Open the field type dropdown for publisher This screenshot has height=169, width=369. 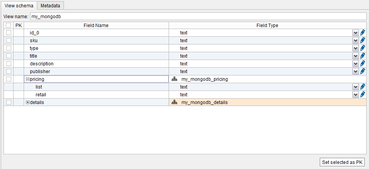point(355,72)
